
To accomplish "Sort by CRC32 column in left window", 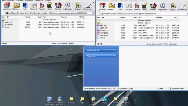I will click(80, 17).
